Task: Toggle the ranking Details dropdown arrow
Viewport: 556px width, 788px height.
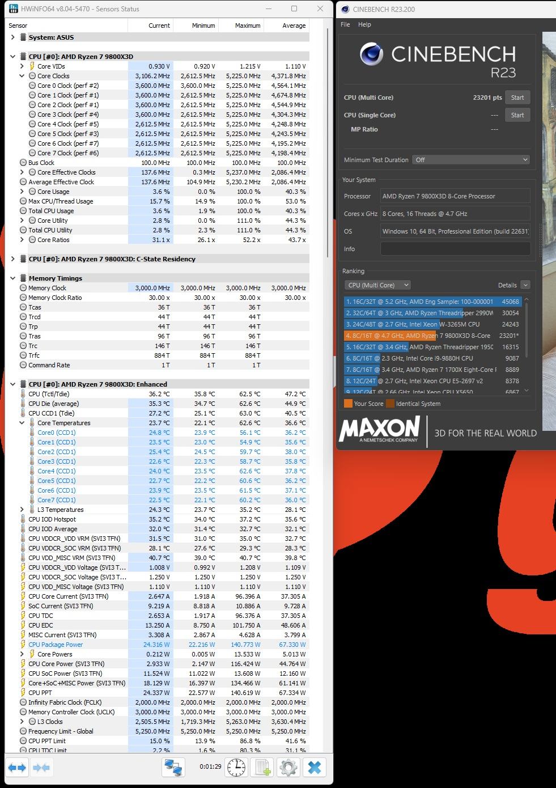Action: click(x=525, y=285)
